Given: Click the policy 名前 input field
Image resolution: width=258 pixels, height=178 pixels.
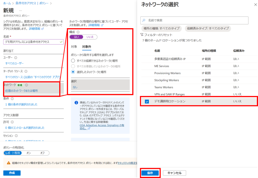Looking at the screenshot, I should [34, 42].
